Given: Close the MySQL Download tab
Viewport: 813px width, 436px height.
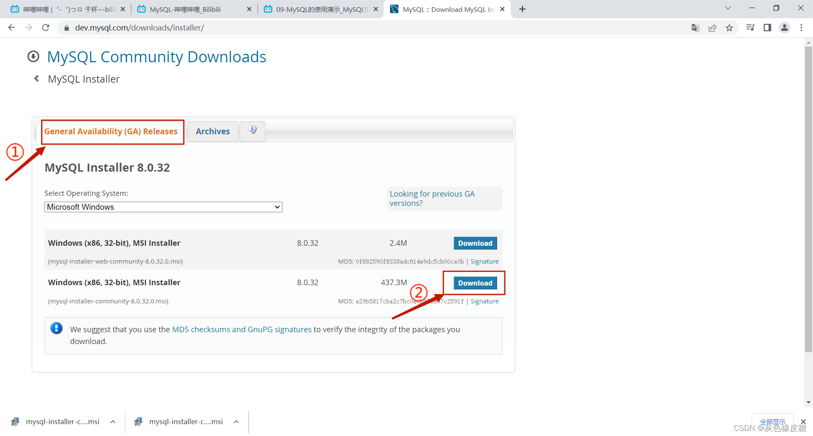Looking at the screenshot, I should pyautogui.click(x=502, y=9).
